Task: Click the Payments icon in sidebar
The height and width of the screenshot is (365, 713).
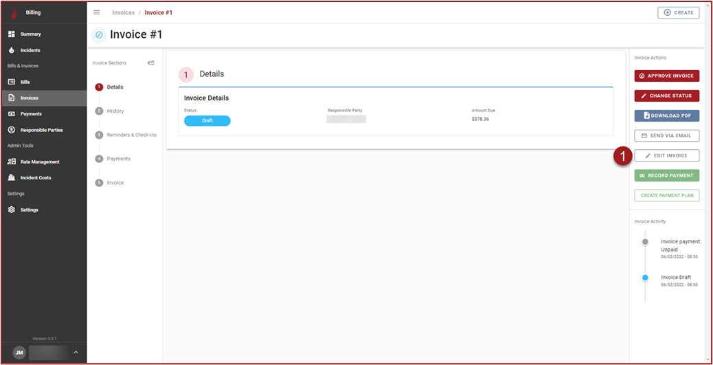Action: 12,113
